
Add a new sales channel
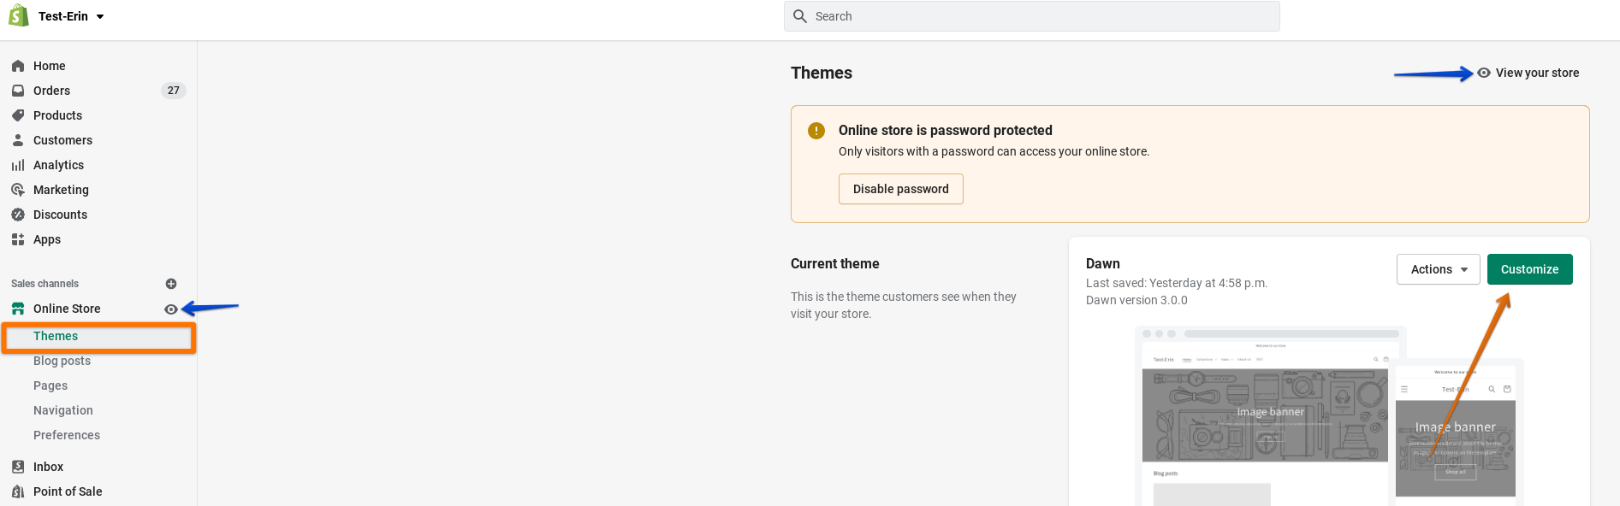pyautogui.click(x=171, y=284)
